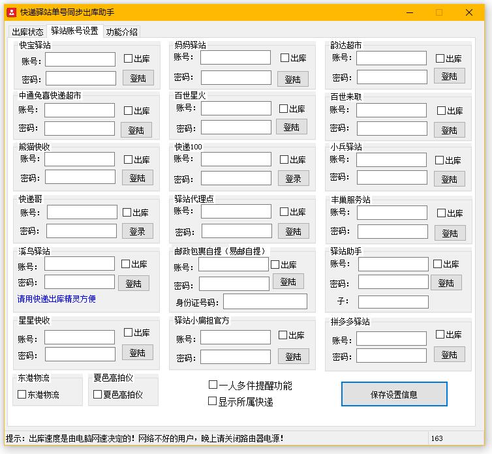Click 登陆 button for 溪鸟驿站

134,283
